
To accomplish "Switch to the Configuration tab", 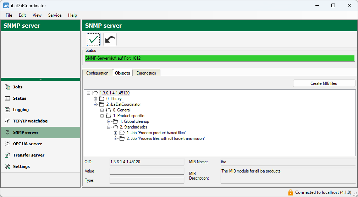I will [x=97, y=73].
